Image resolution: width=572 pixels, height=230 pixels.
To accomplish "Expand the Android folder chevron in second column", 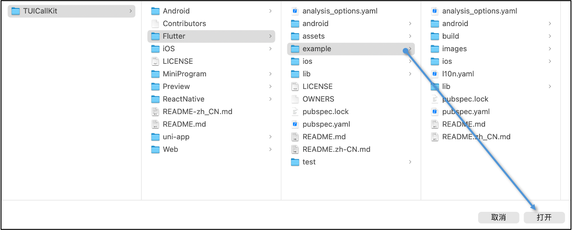I will pyautogui.click(x=270, y=11).
